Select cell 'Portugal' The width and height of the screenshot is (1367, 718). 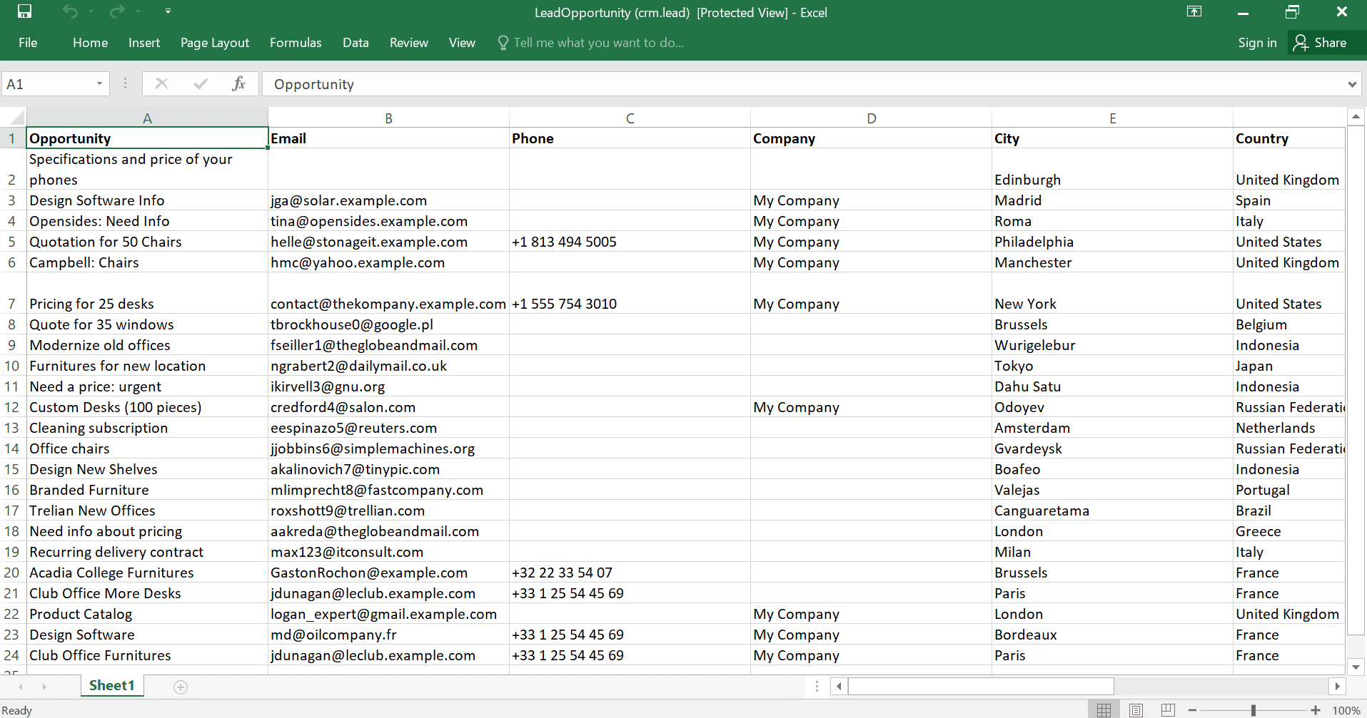pyautogui.click(x=1289, y=490)
